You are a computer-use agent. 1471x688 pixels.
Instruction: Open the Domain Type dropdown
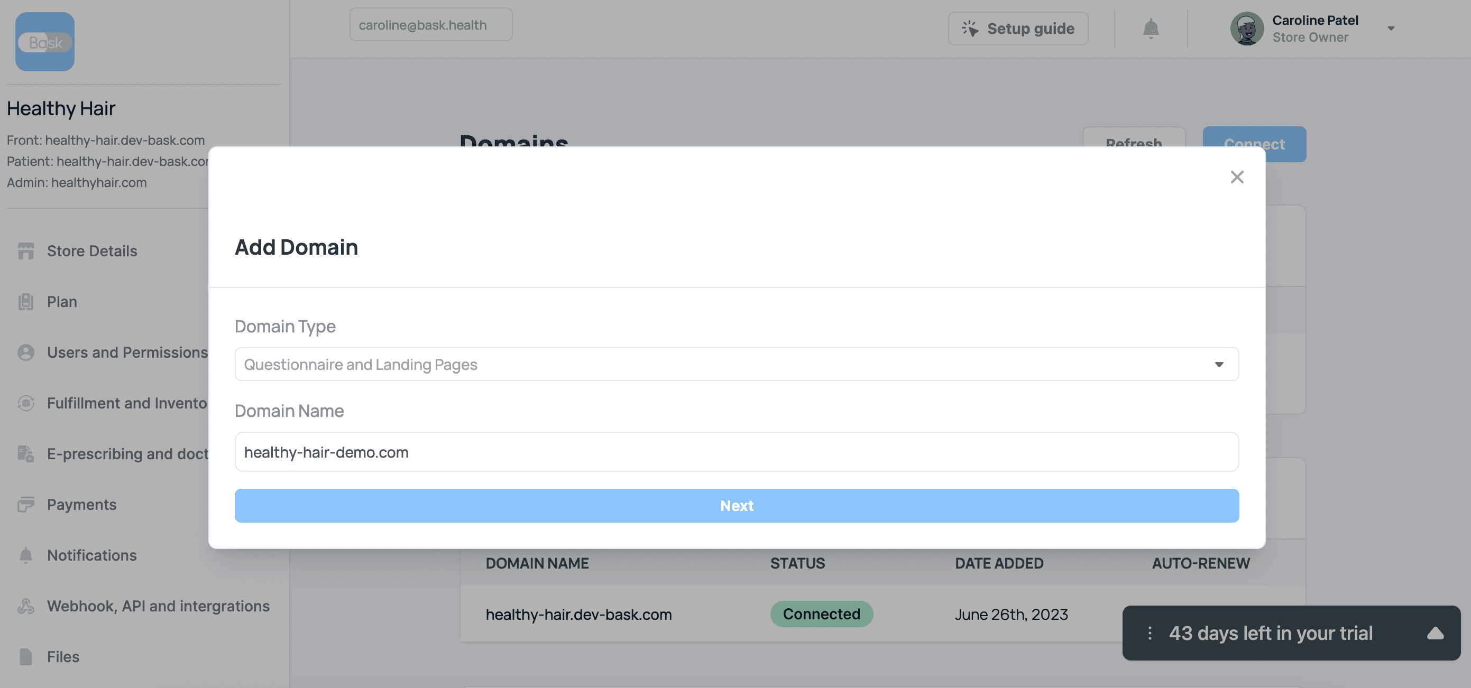pyautogui.click(x=736, y=364)
